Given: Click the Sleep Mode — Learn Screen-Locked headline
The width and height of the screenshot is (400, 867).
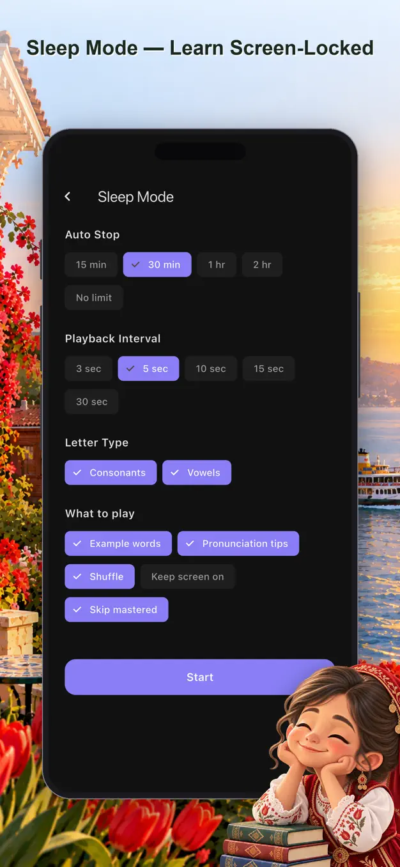Looking at the screenshot, I should pos(200,48).
